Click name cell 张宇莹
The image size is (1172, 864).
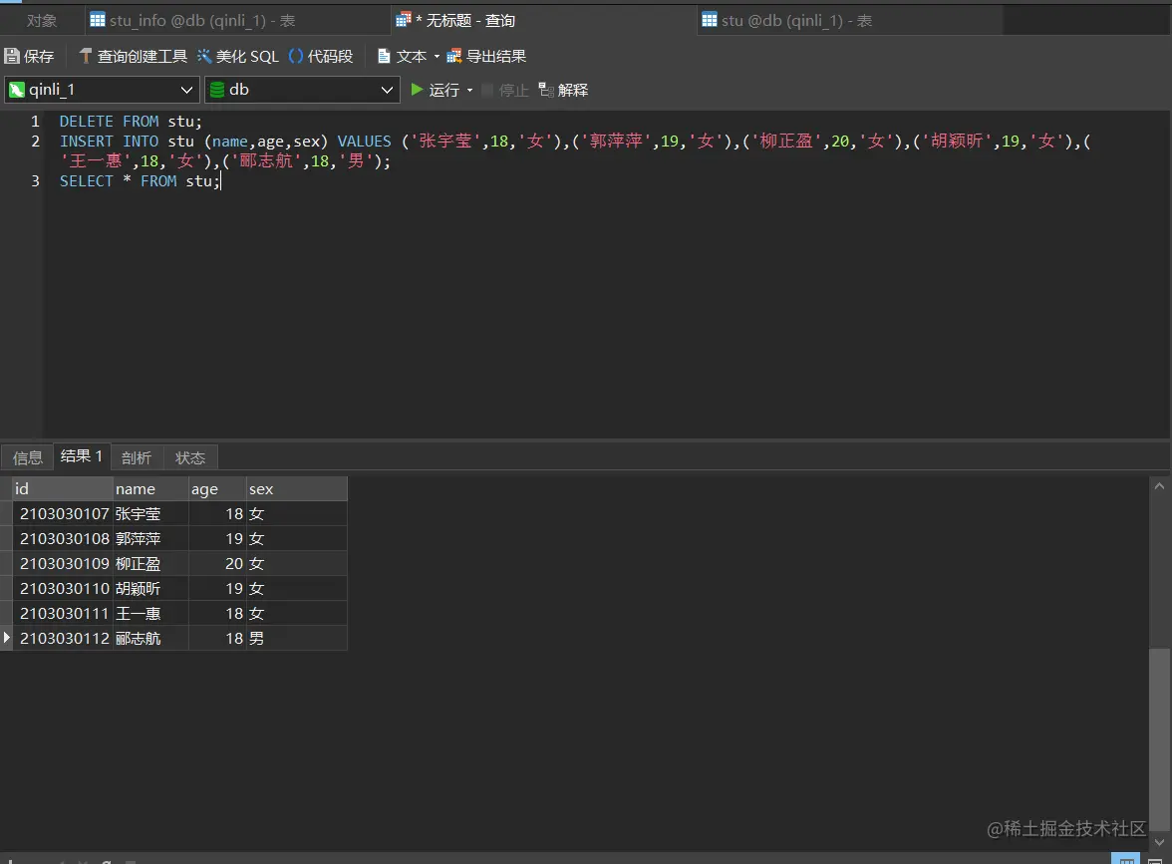(151, 513)
